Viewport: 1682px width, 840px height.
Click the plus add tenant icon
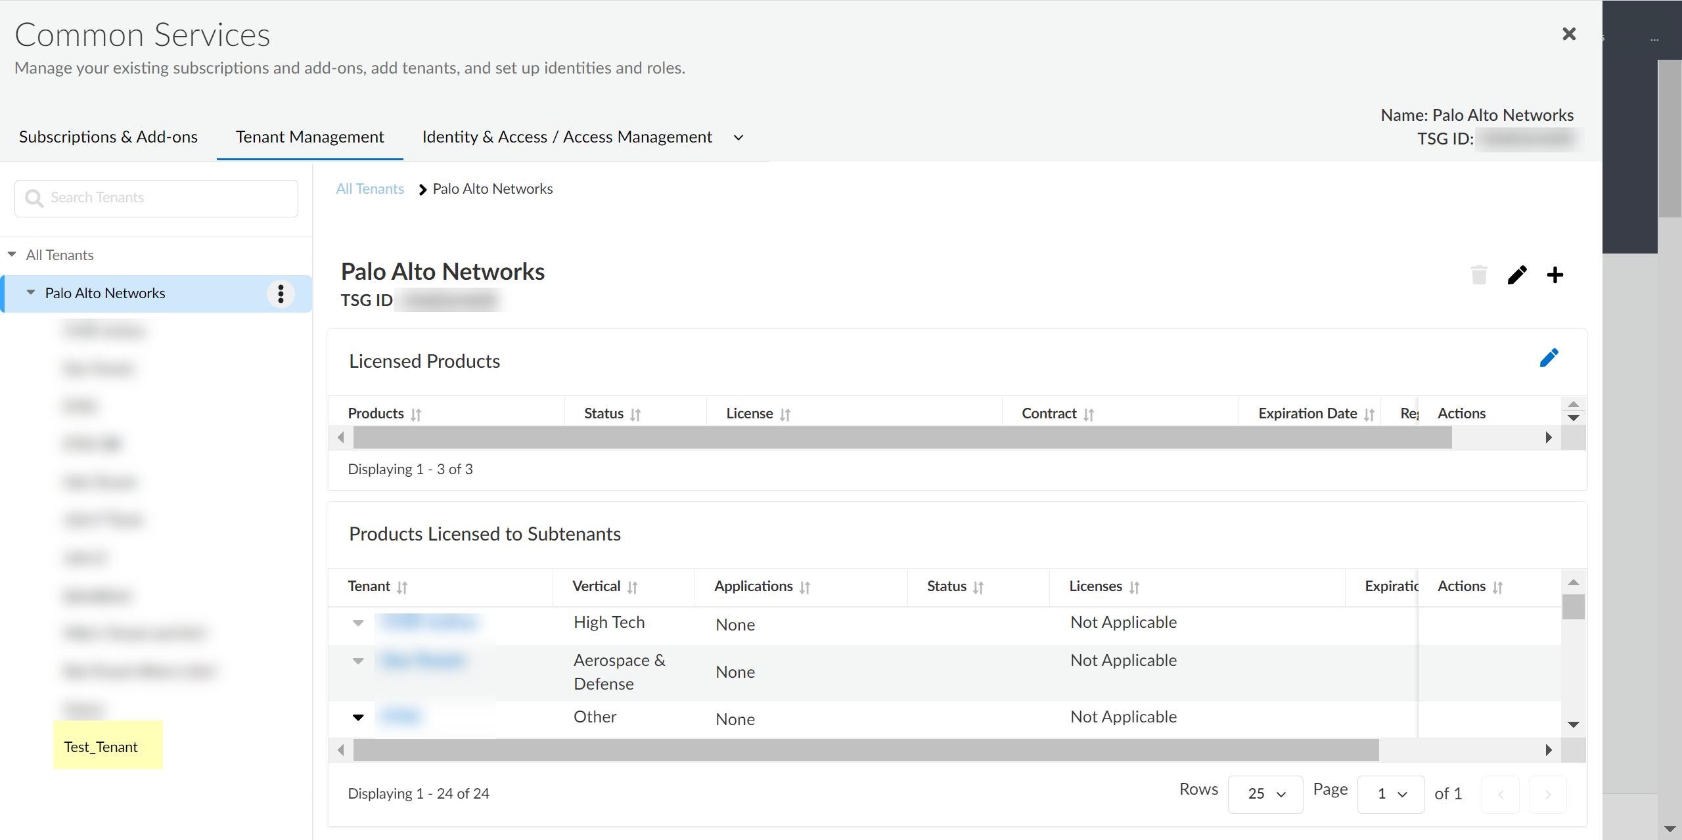tap(1555, 275)
